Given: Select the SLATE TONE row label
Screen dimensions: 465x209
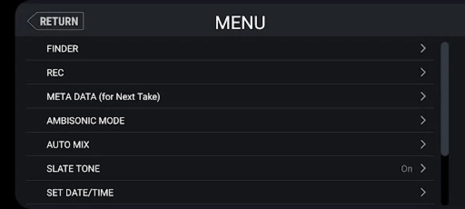Looking at the screenshot, I should point(73,169).
